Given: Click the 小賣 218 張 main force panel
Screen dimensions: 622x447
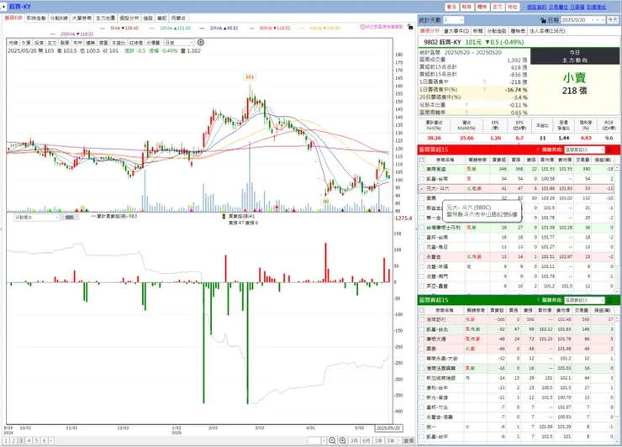Looking at the screenshot, I should pyautogui.click(x=574, y=89).
